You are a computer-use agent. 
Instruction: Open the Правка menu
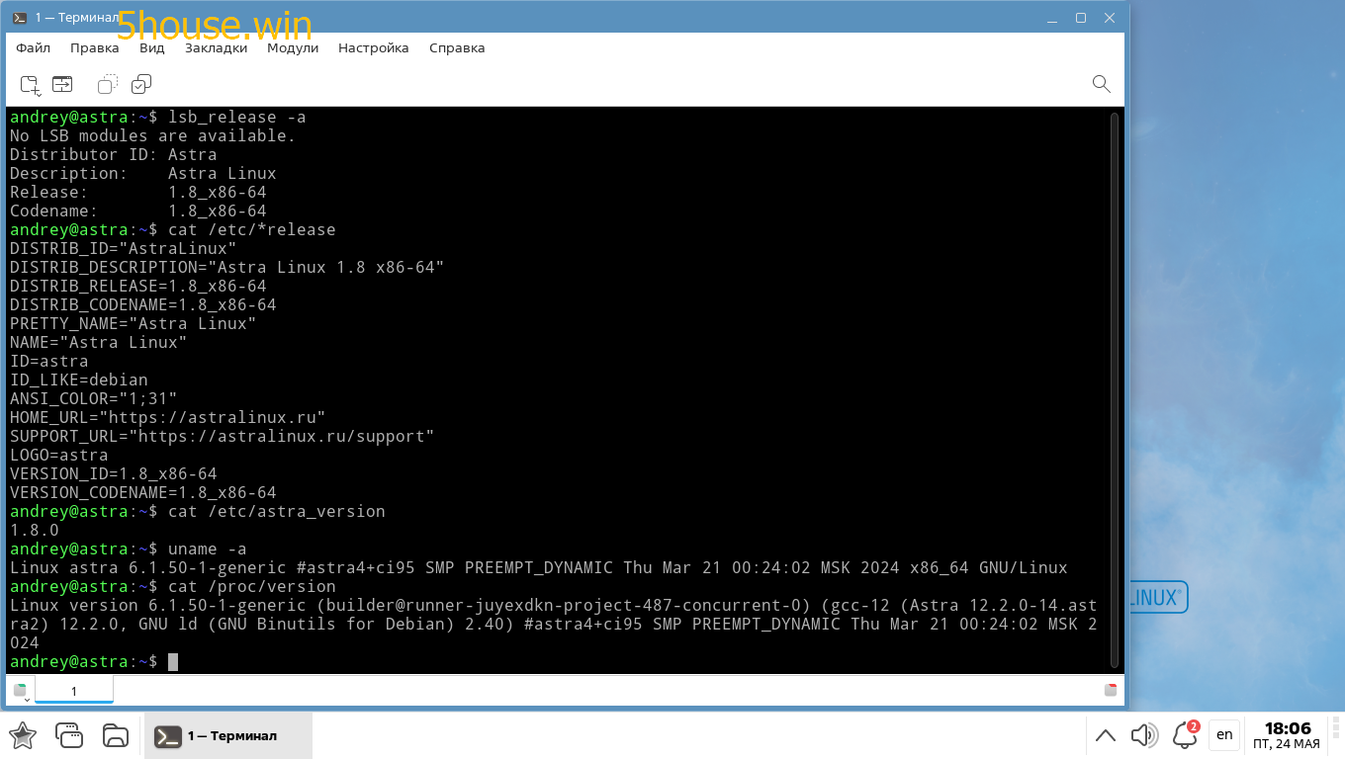pos(95,47)
